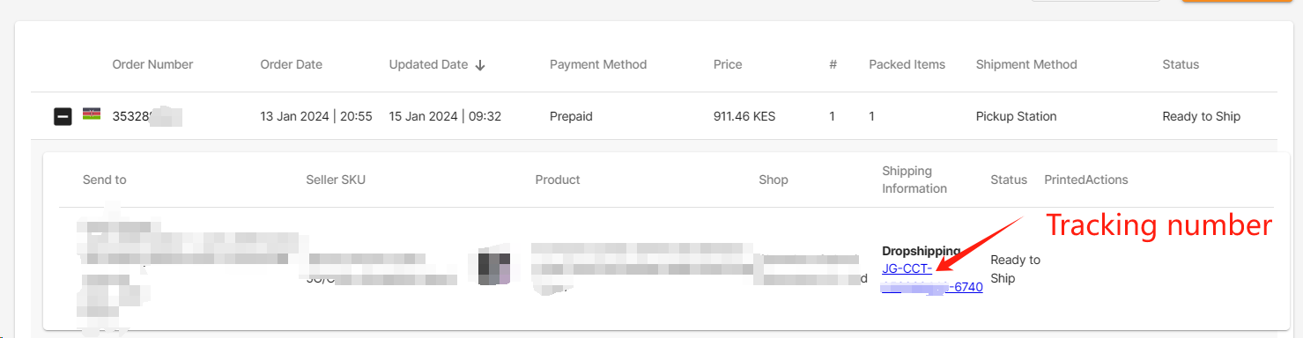Click the Order Date column header
The width and height of the screenshot is (1303, 338).
coord(292,64)
